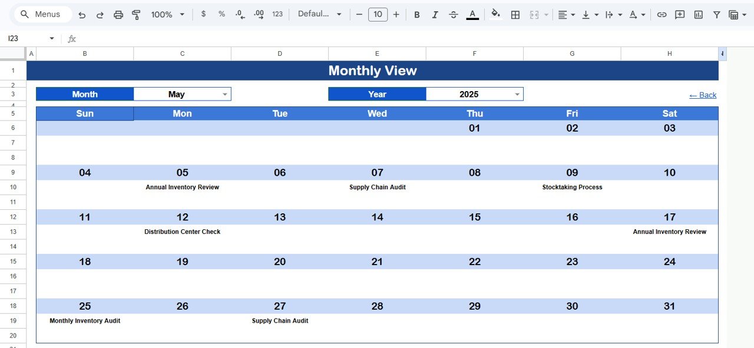Expand the horizontal align options
754x348 pixels.
[573, 14]
